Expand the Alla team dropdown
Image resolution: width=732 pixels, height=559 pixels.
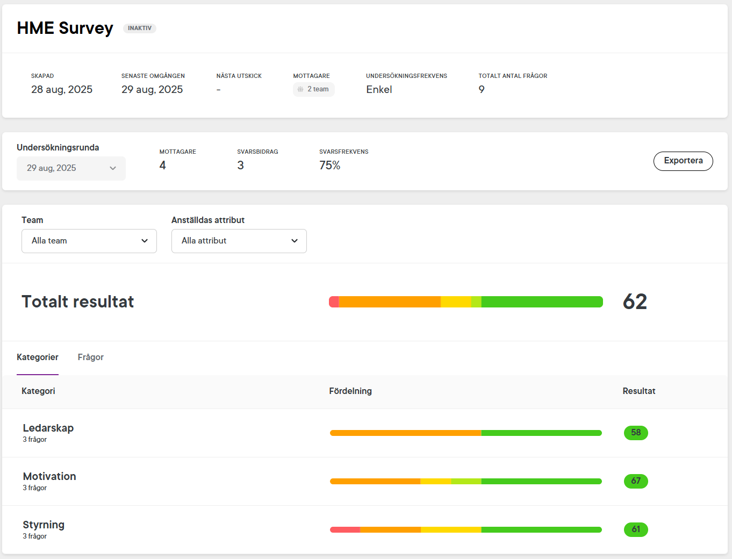point(89,241)
